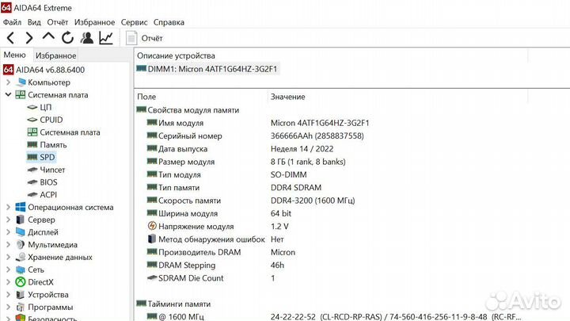Click the person icon in the toolbar
The width and height of the screenshot is (570, 321).
click(87, 38)
